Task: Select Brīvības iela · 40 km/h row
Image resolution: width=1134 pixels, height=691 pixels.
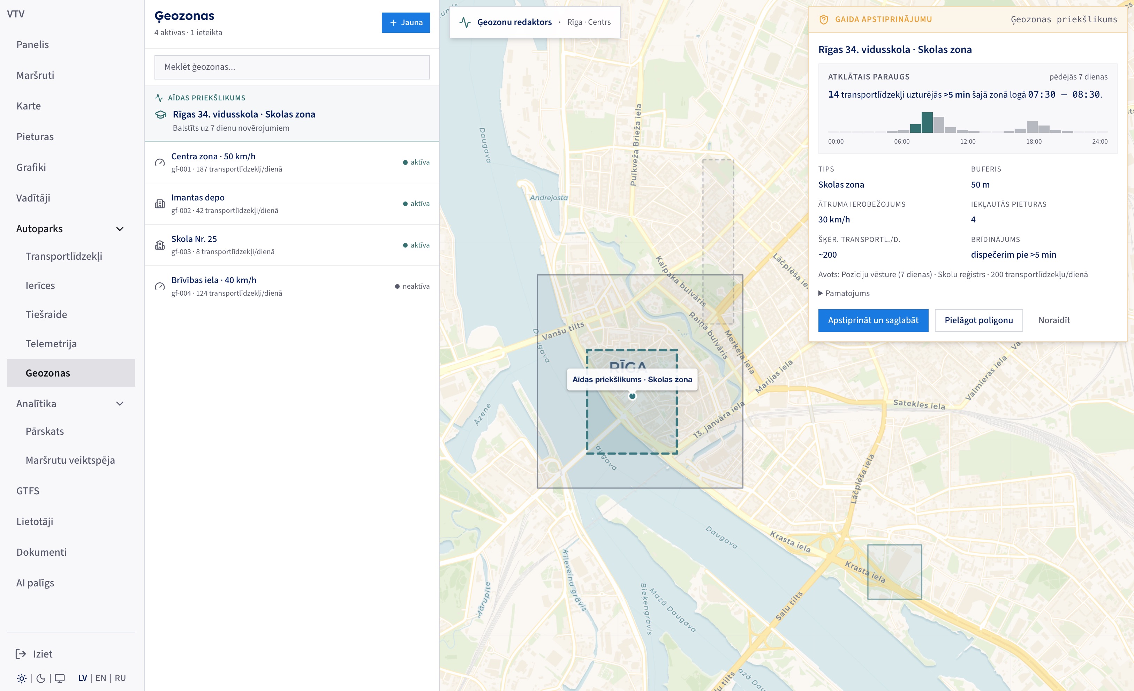Action: [x=292, y=286]
